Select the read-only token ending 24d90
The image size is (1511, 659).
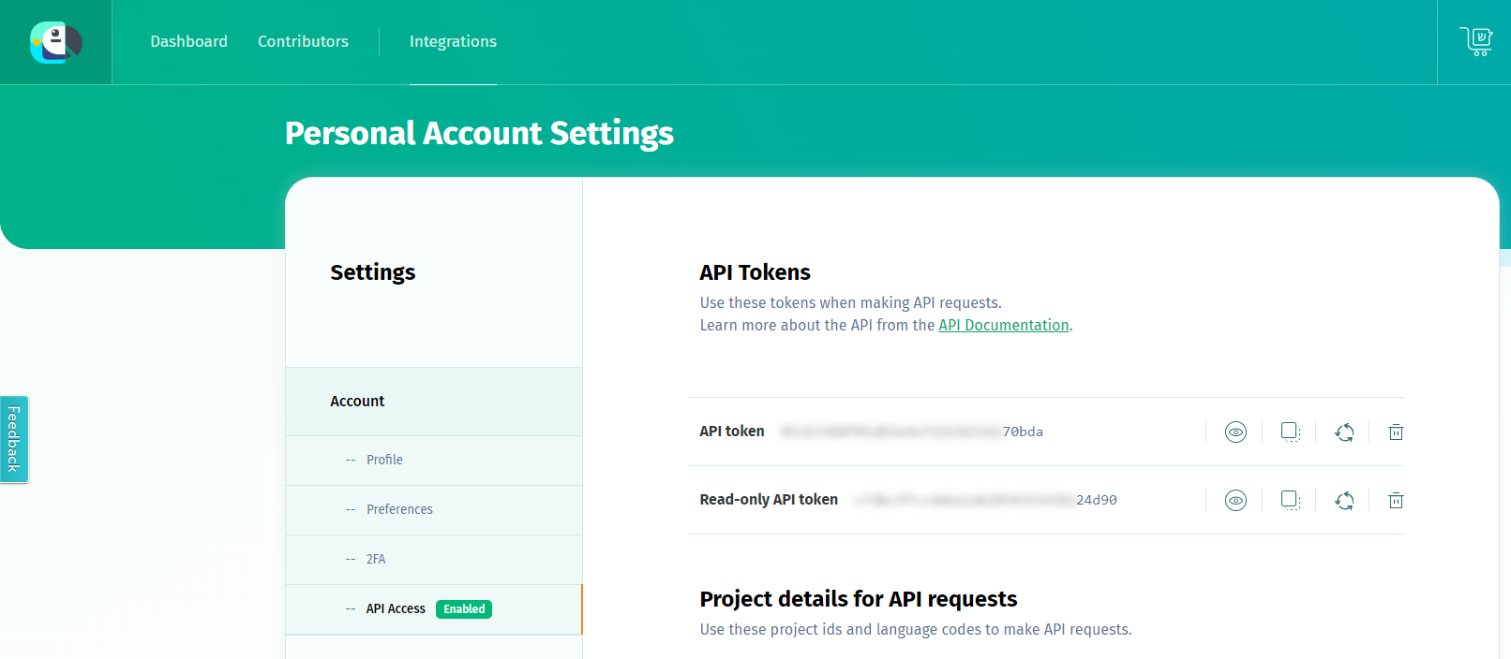click(x=985, y=500)
